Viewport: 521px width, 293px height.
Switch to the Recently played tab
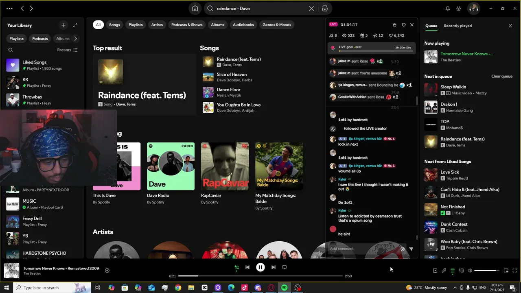(458, 26)
